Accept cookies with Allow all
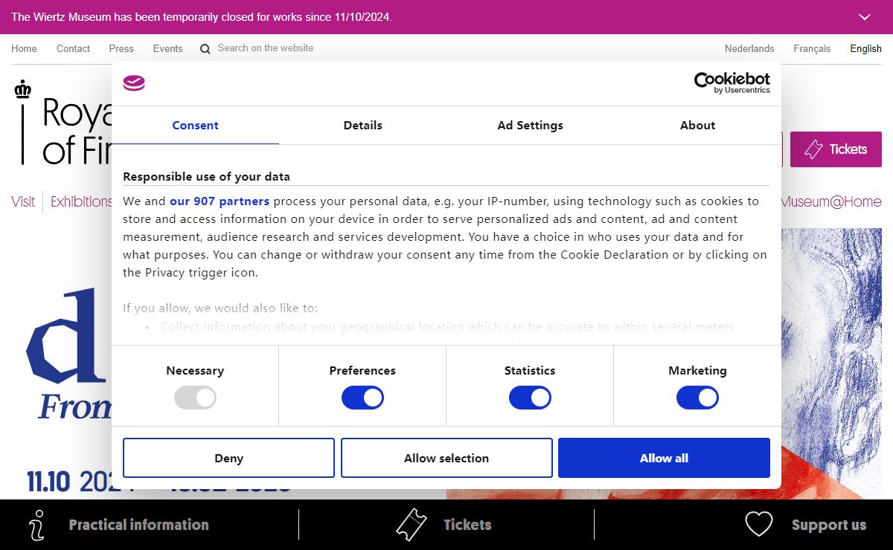Screen dimensions: 893x550 pyautogui.click(x=664, y=458)
